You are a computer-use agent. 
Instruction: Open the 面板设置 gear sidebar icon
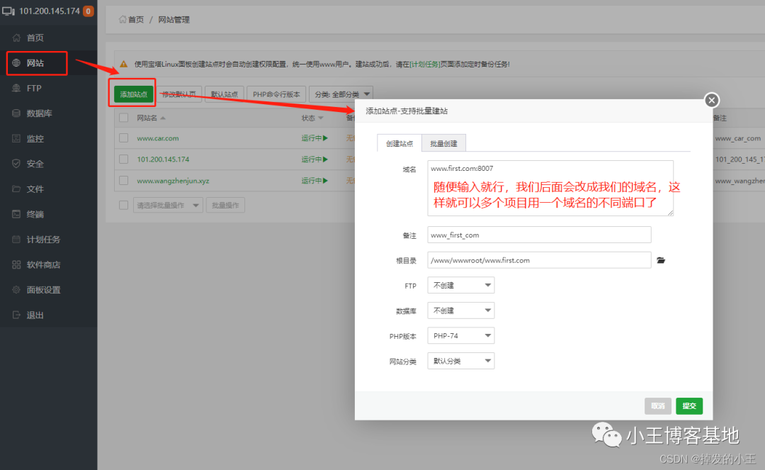click(16, 290)
